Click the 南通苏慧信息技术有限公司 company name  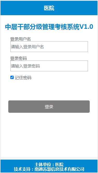(59, 169)
